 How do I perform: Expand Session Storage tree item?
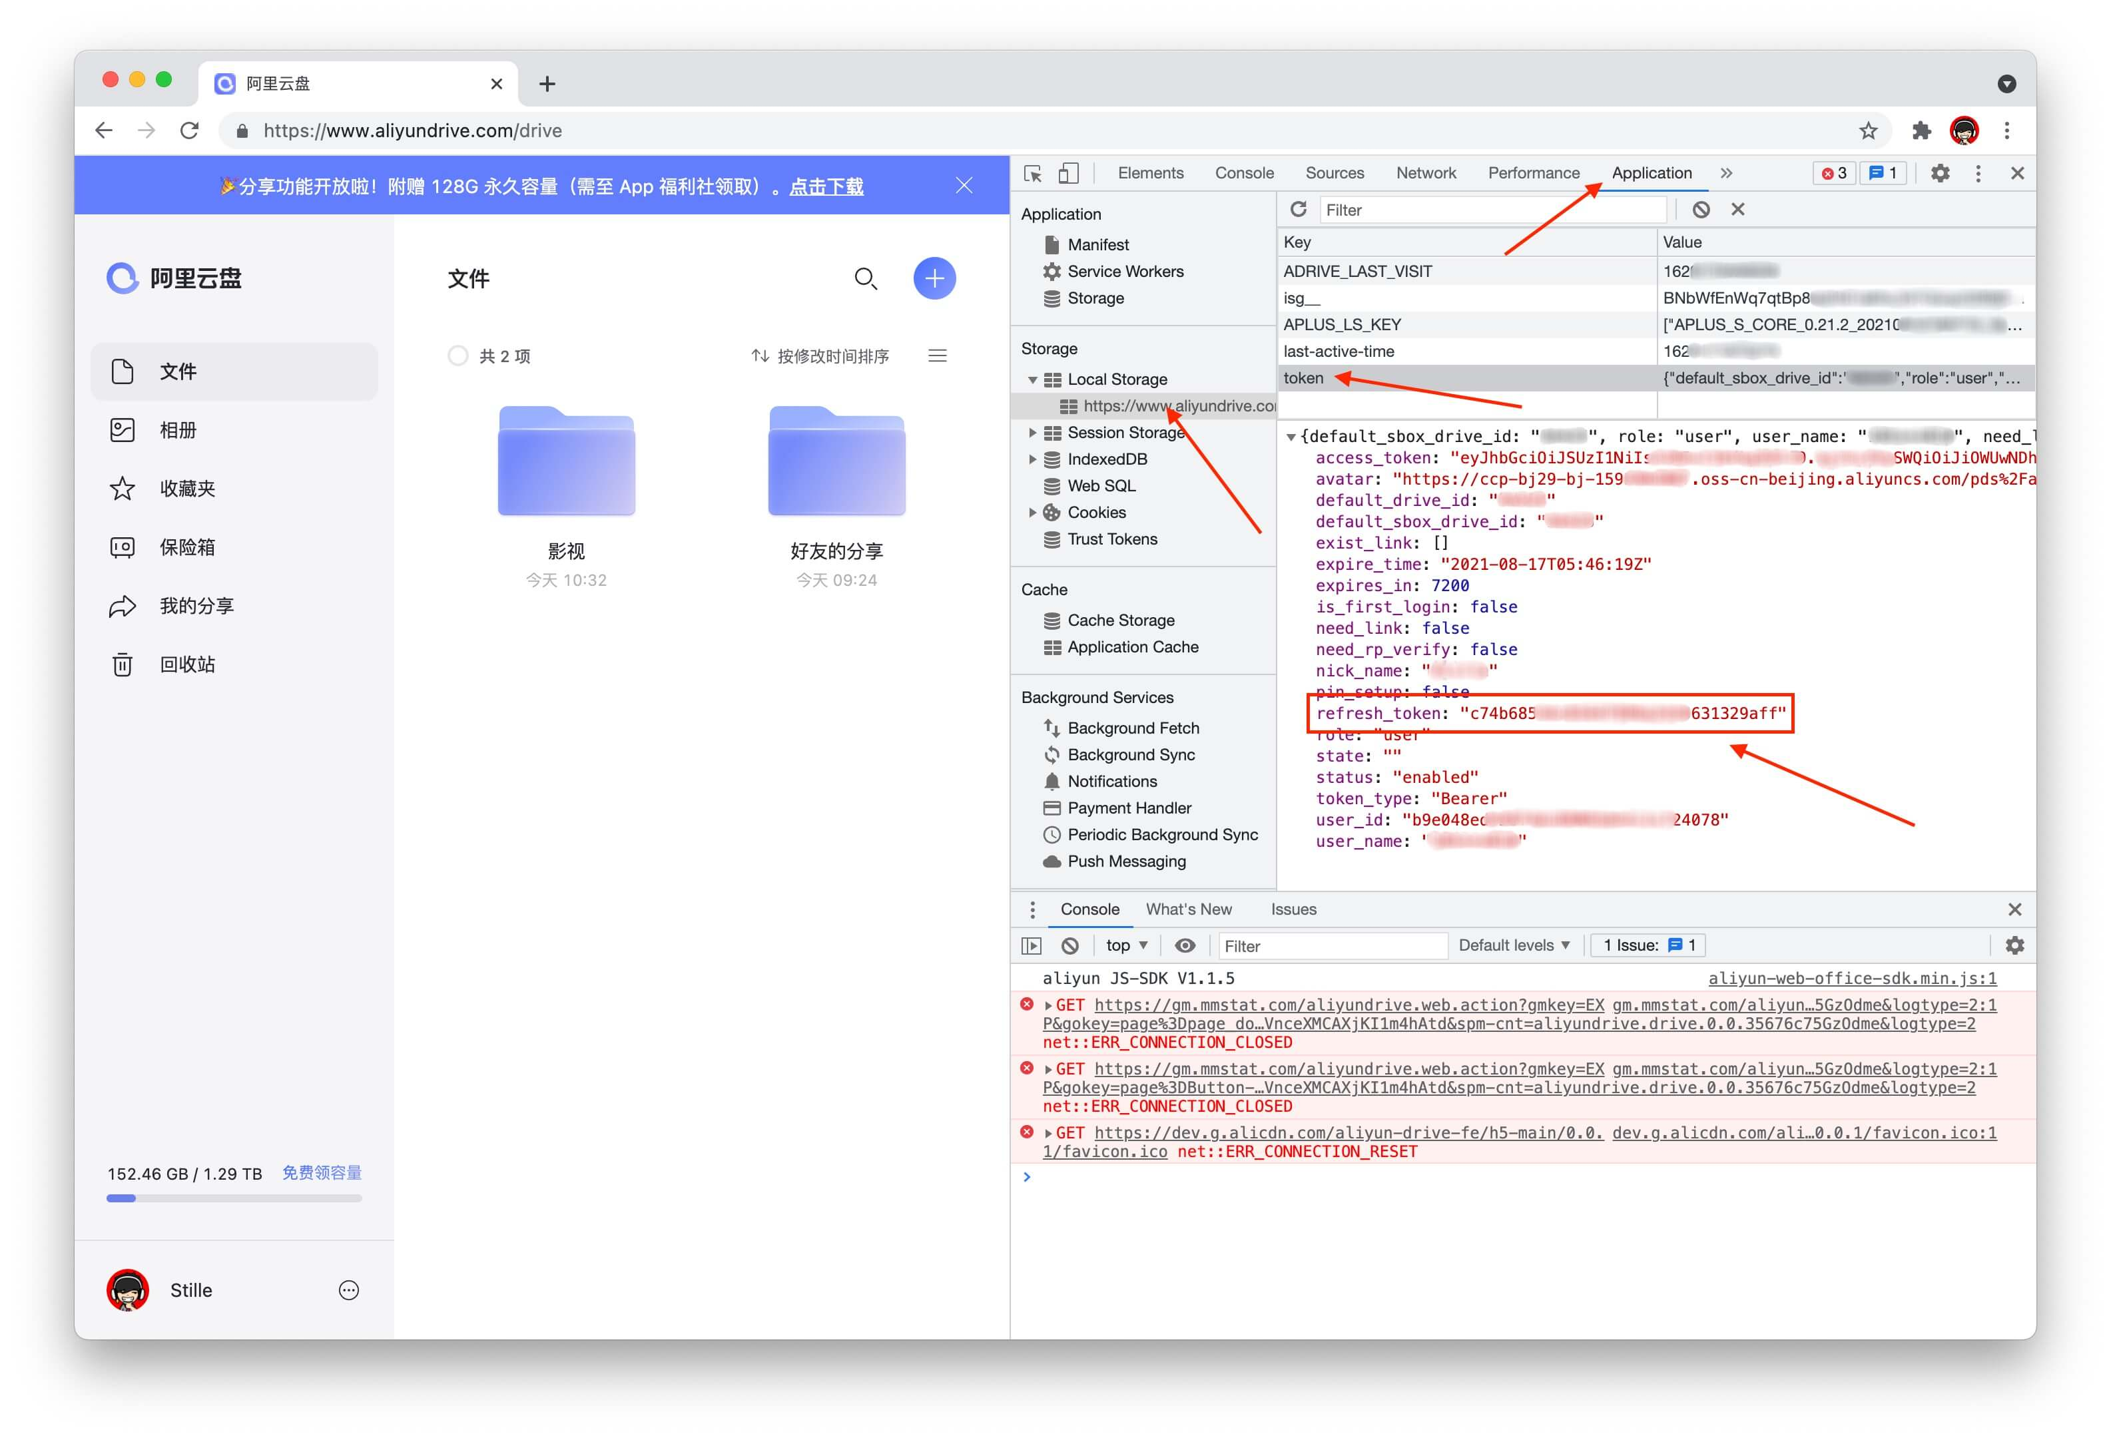tap(1032, 433)
